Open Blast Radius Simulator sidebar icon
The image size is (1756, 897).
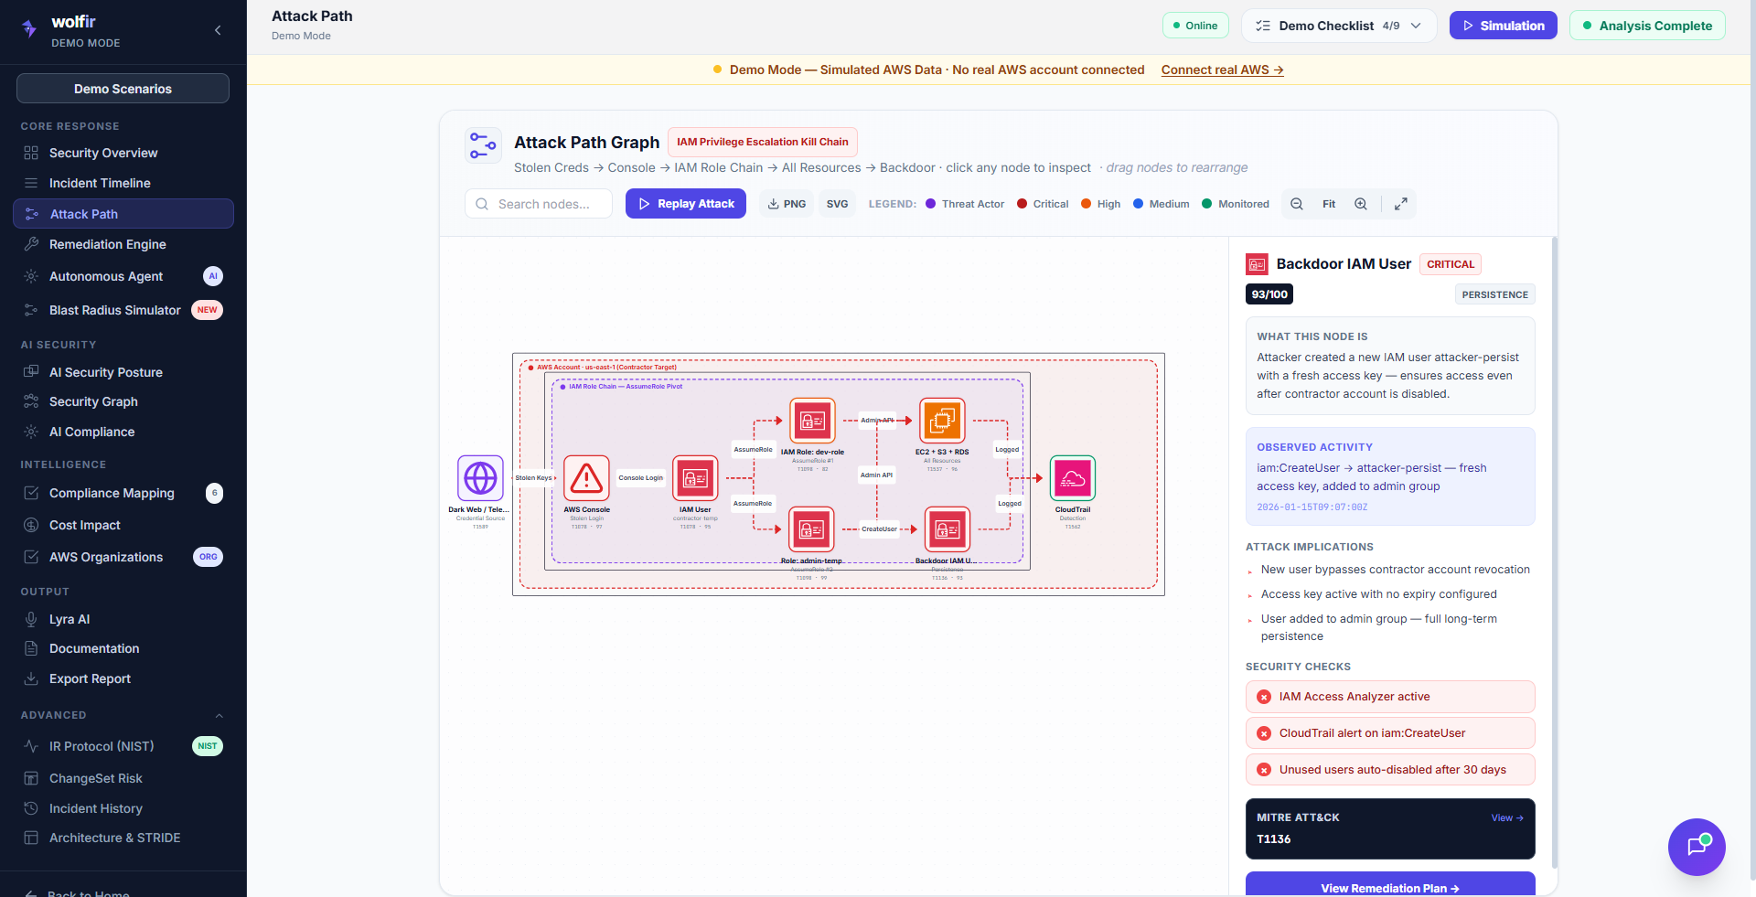tap(31, 310)
